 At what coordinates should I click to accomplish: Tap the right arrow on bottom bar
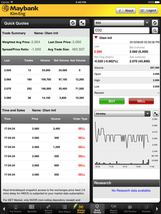(157, 209)
